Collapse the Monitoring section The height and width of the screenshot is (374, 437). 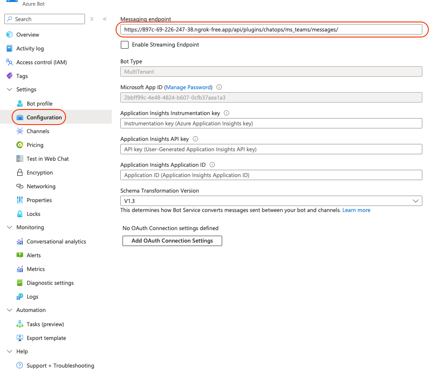click(9, 228)
